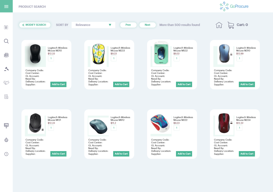This screenshot has height=192, width=273.
Task: Click the Modify Search button
Action: 35,25
